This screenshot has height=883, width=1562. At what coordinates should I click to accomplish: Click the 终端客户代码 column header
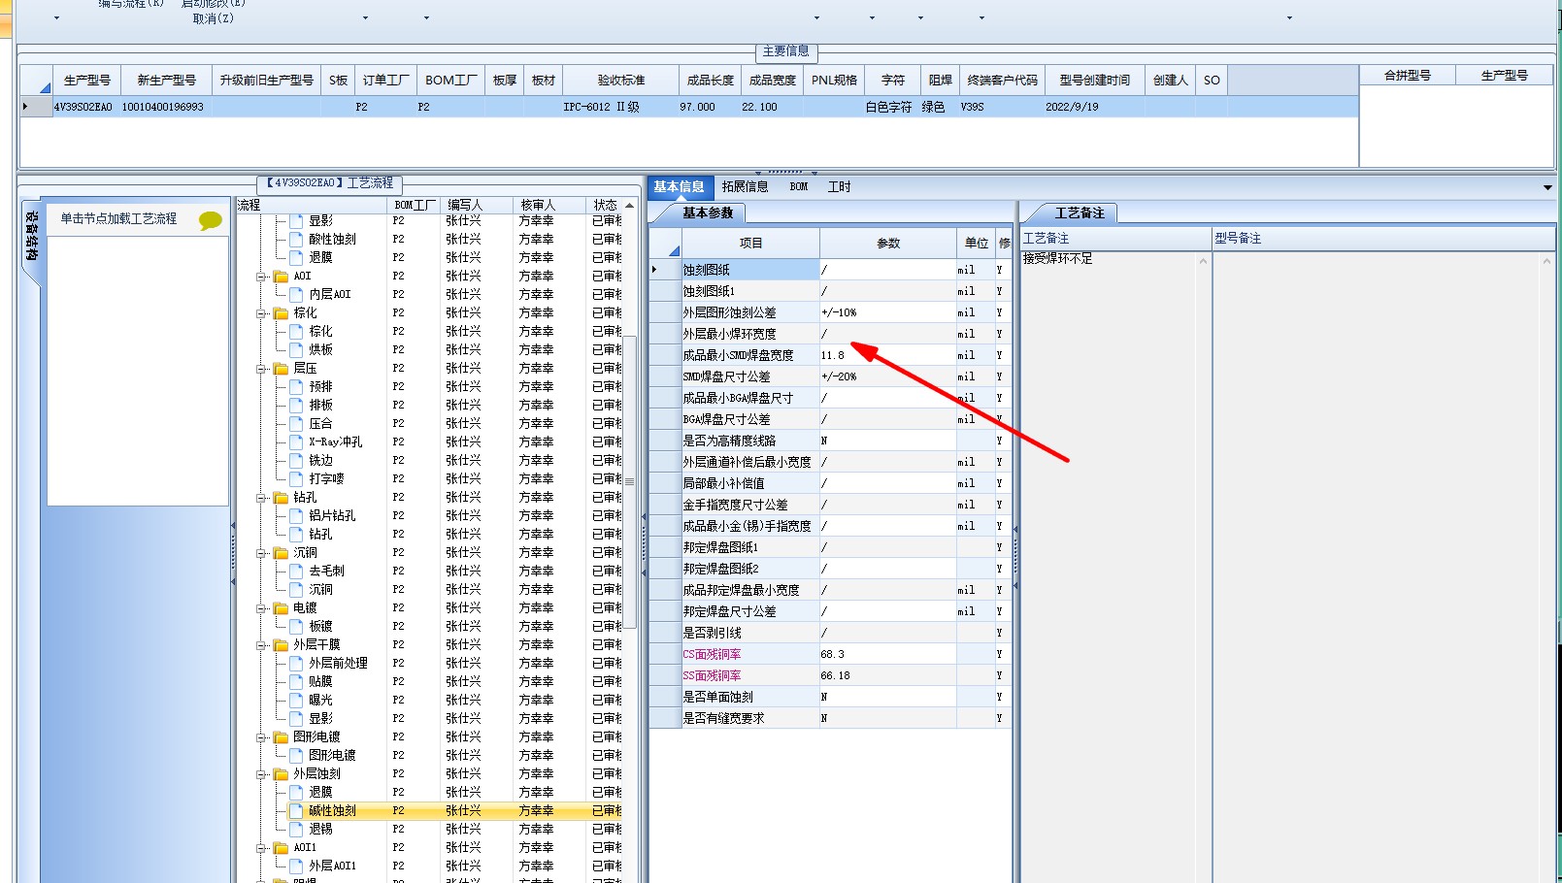(x=1003, y=81)
